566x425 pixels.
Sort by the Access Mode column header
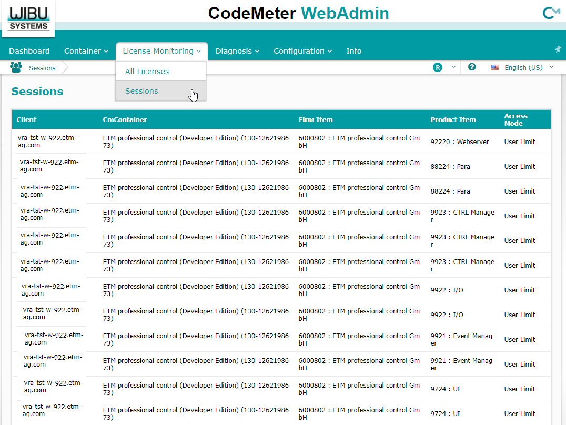point(516,119)
